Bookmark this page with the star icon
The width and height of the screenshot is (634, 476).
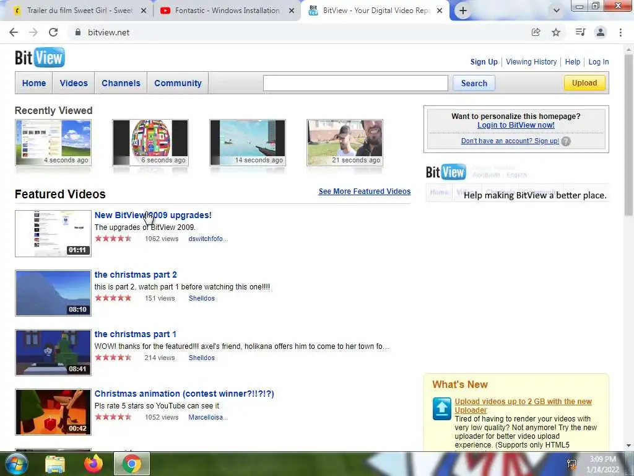[x=556, y=32]
